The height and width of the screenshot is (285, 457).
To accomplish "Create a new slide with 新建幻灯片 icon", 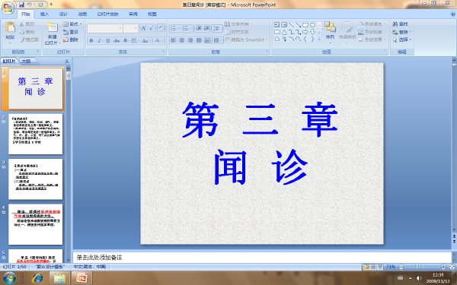I will (52, 27).
